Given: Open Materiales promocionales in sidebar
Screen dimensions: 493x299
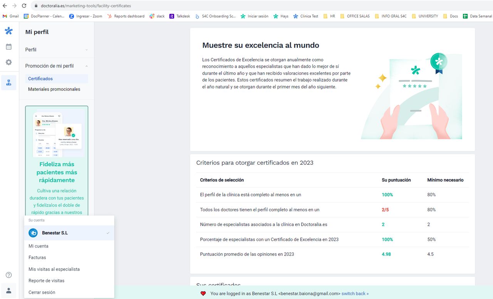Looking at the screenshot, I should 54,89.
